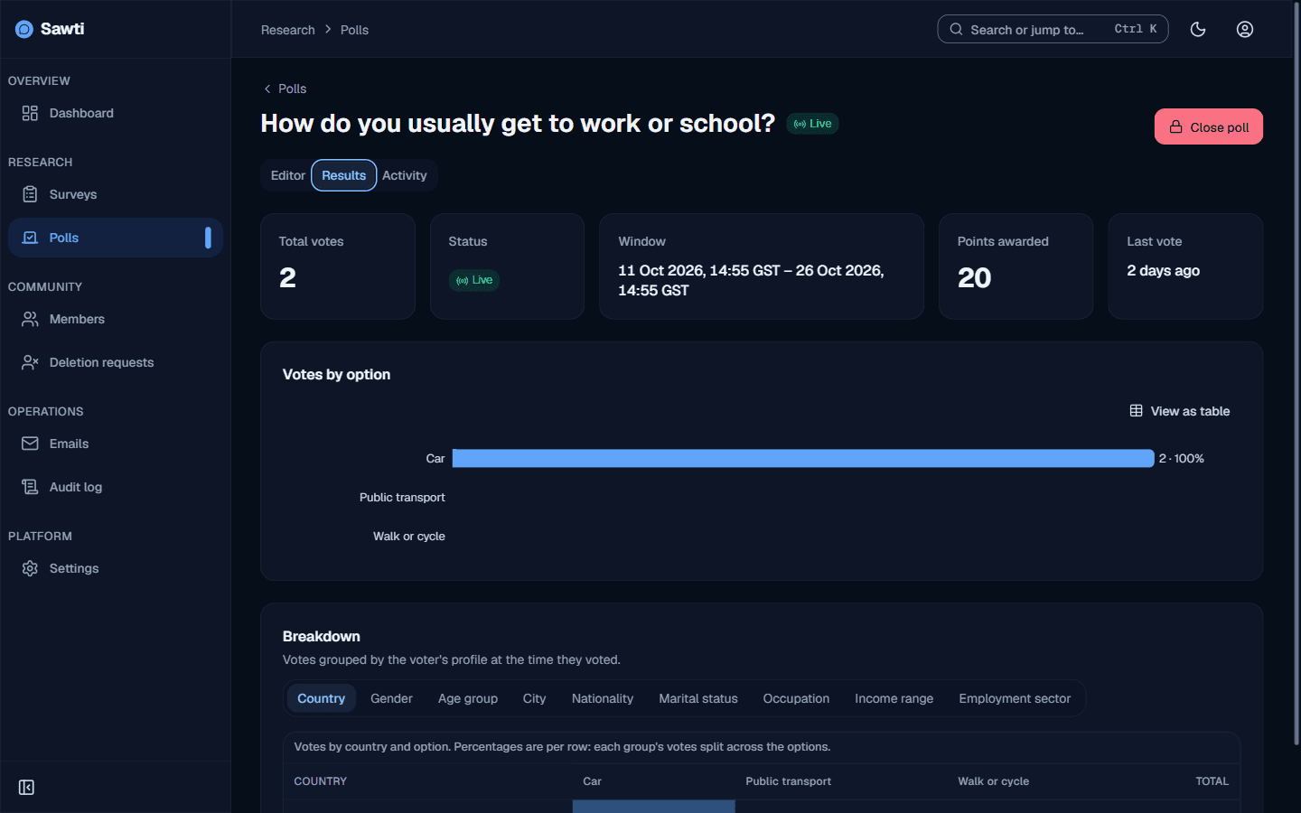The height and width of the screenshot is (813, 1301).
Task: Select Polls in sidebar
Action: click(115, 238)
